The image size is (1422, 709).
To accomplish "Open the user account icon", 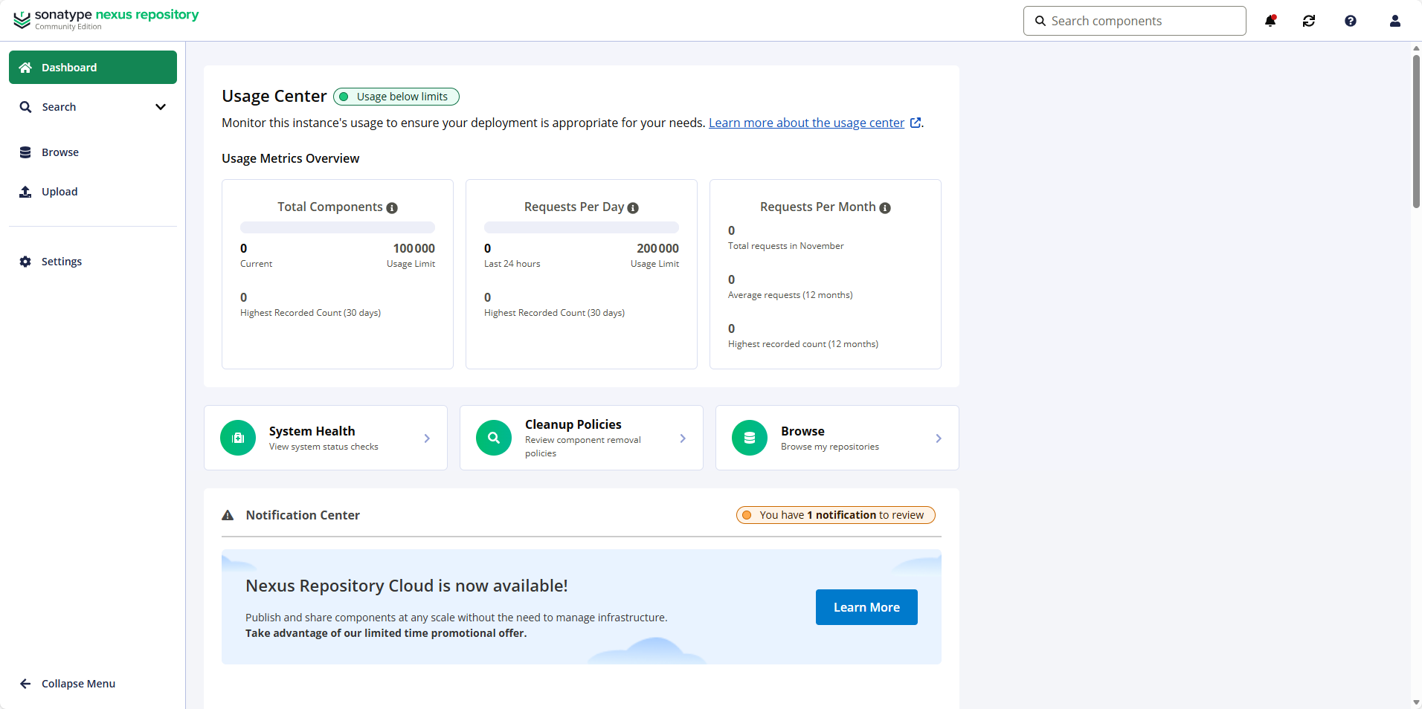I will point(1394,21).
